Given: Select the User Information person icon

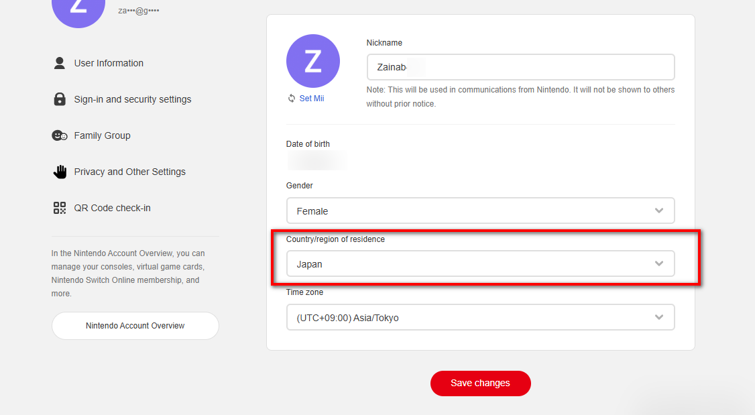Looking at the screenshot, I should [x=60, y=62].
